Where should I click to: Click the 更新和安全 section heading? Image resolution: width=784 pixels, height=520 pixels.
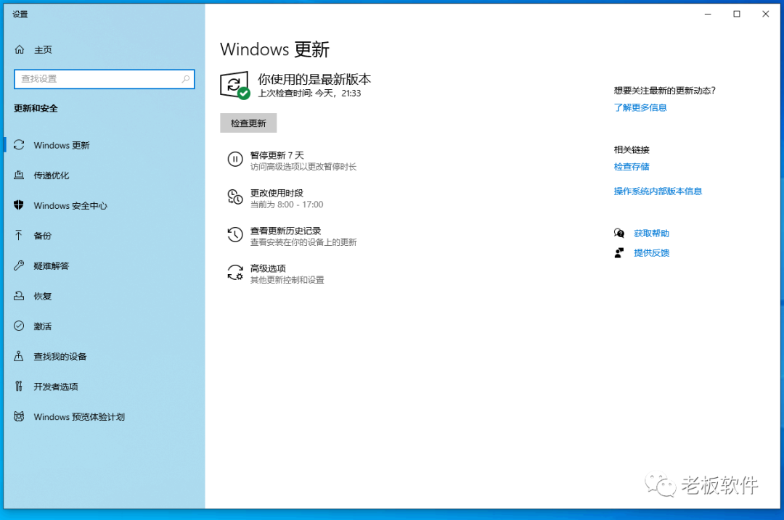[x=36, y=108]
